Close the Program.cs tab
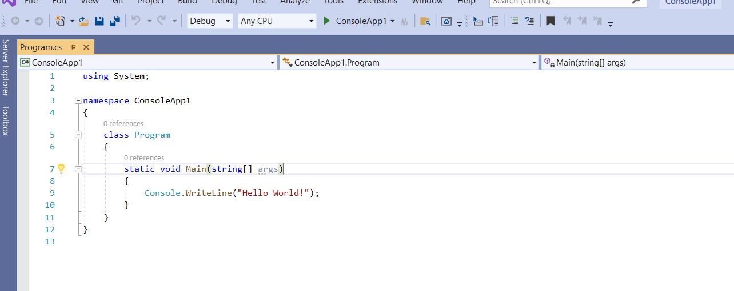Image resolution: width=734 pixels, height=291 pixels. point(86,47)
